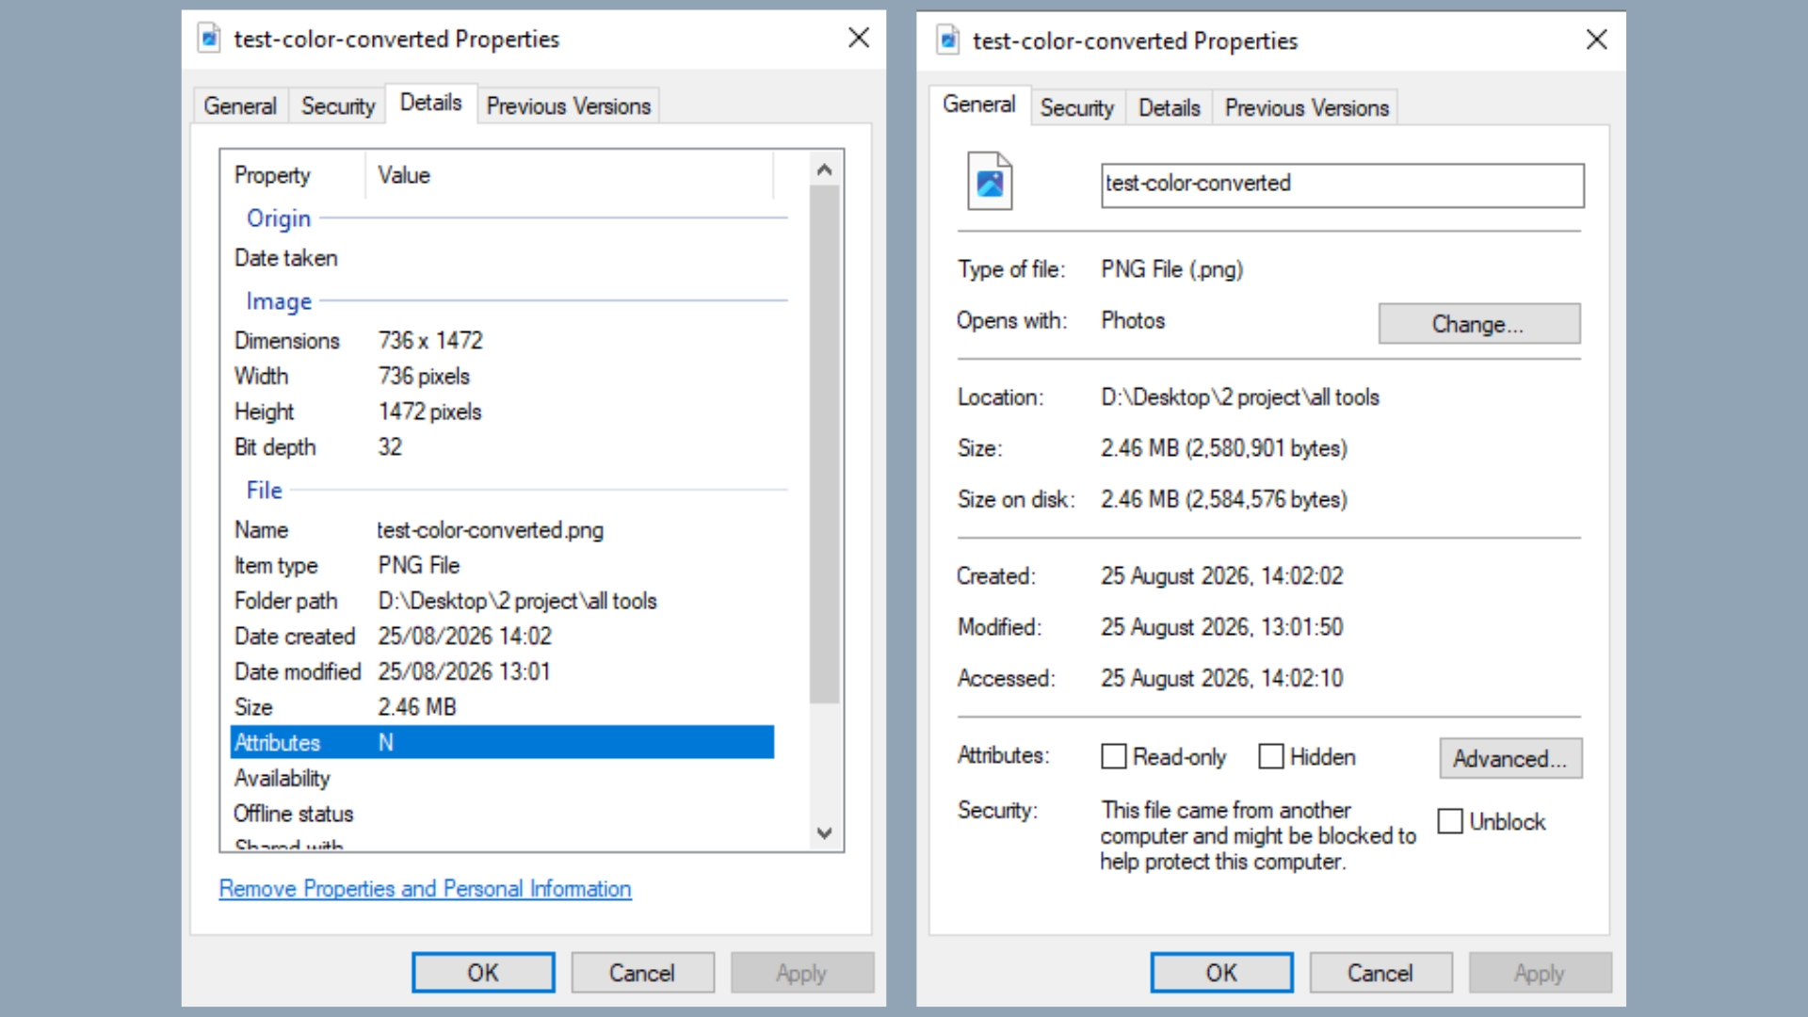The image size is (1808, 1017).
Task: Select the Availability row
Action: tap(502, 778)
